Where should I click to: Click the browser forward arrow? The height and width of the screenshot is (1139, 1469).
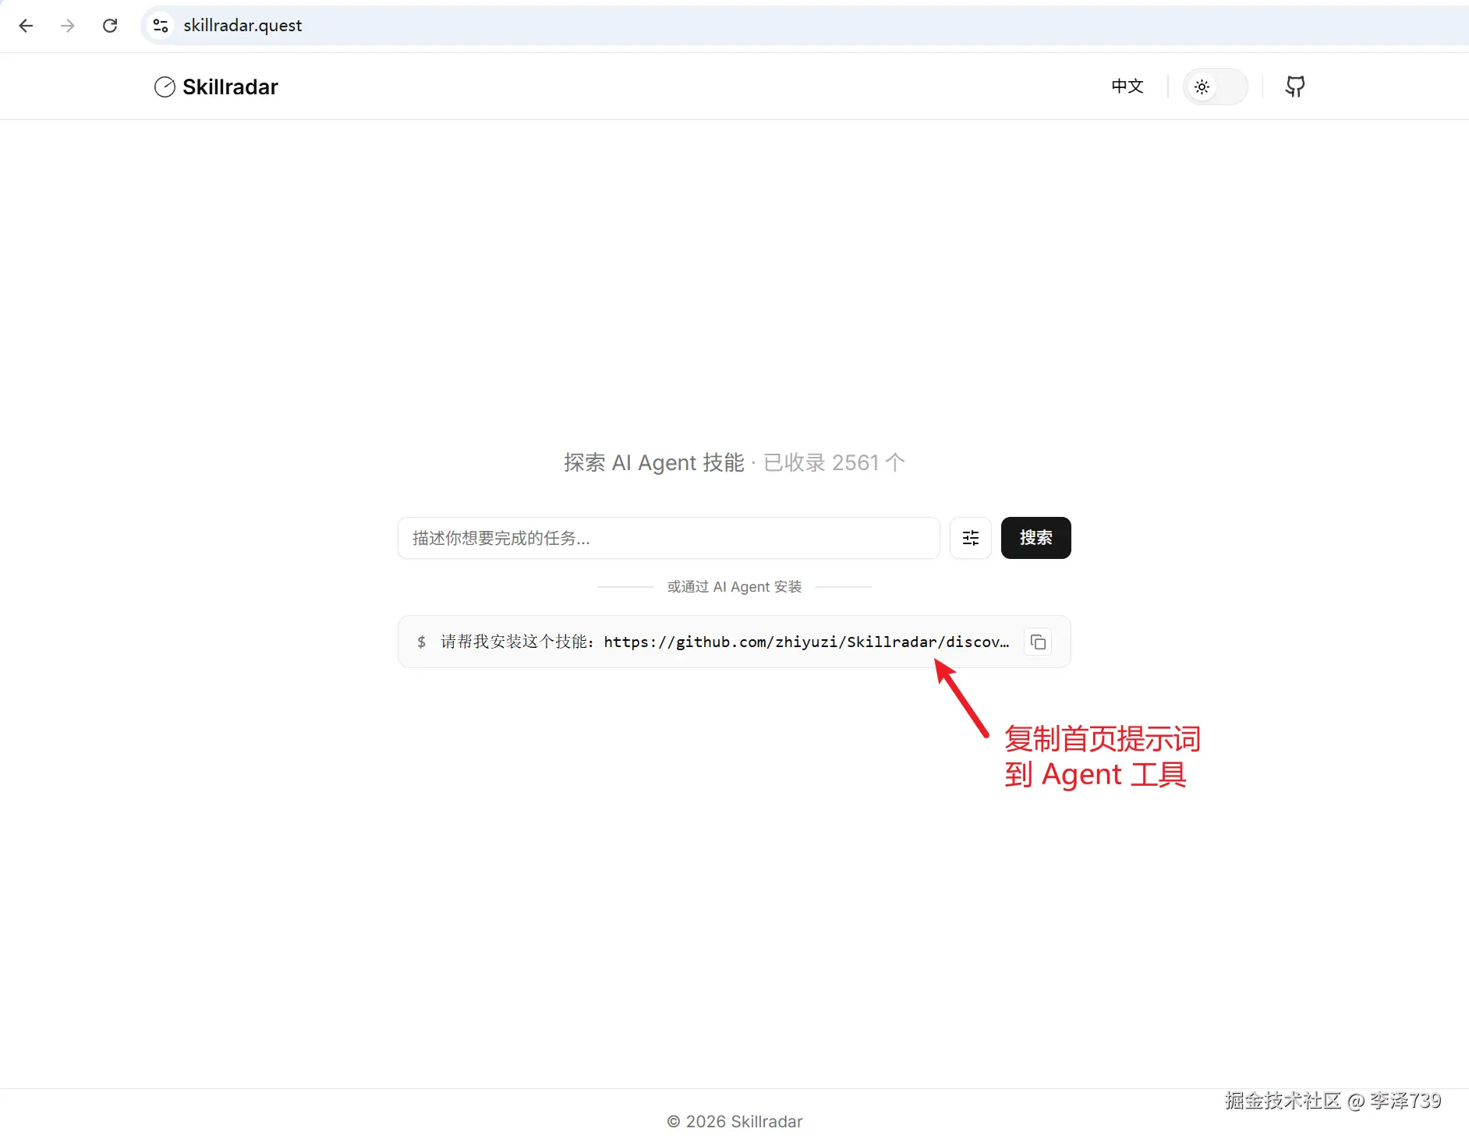(x=69, y=25)
